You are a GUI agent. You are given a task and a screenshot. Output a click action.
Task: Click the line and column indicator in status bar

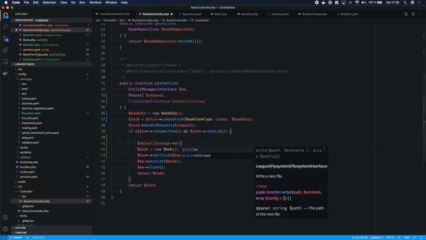pyautogui.click(x=359, y=237)
